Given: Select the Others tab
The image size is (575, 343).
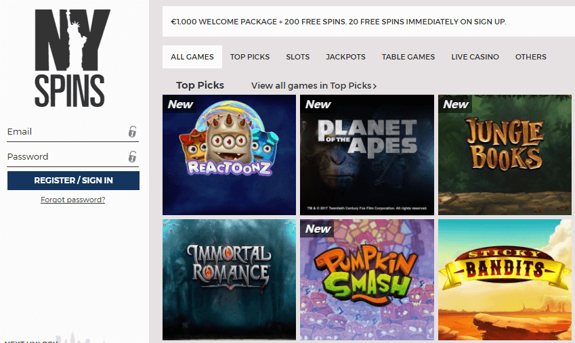Looking at the screenshot, I should (x=530, y=57).
